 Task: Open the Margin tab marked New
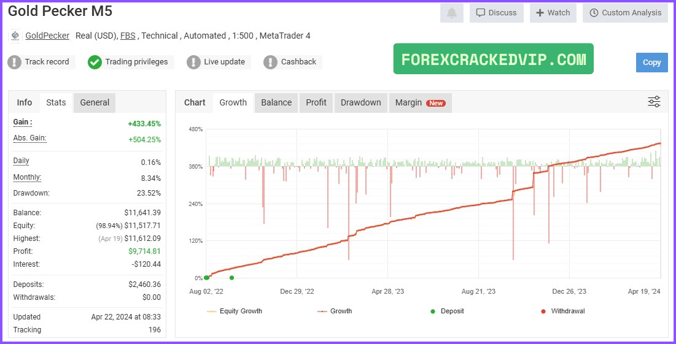[x=421, y=102]
